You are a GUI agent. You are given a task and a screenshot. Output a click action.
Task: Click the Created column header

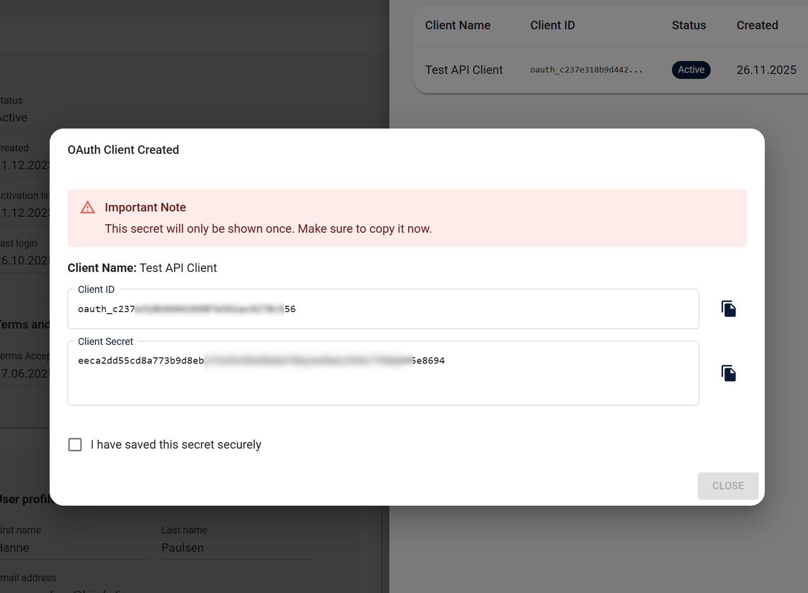757,25
